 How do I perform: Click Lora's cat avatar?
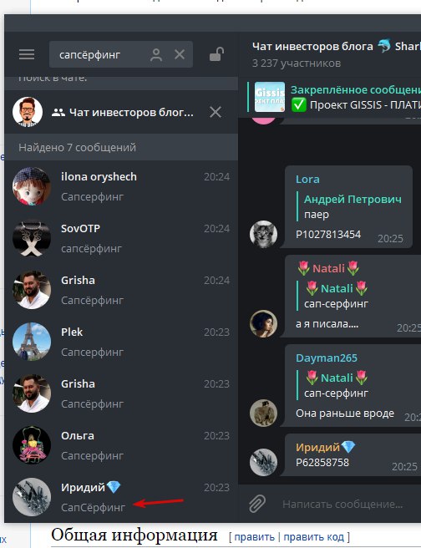263,234
